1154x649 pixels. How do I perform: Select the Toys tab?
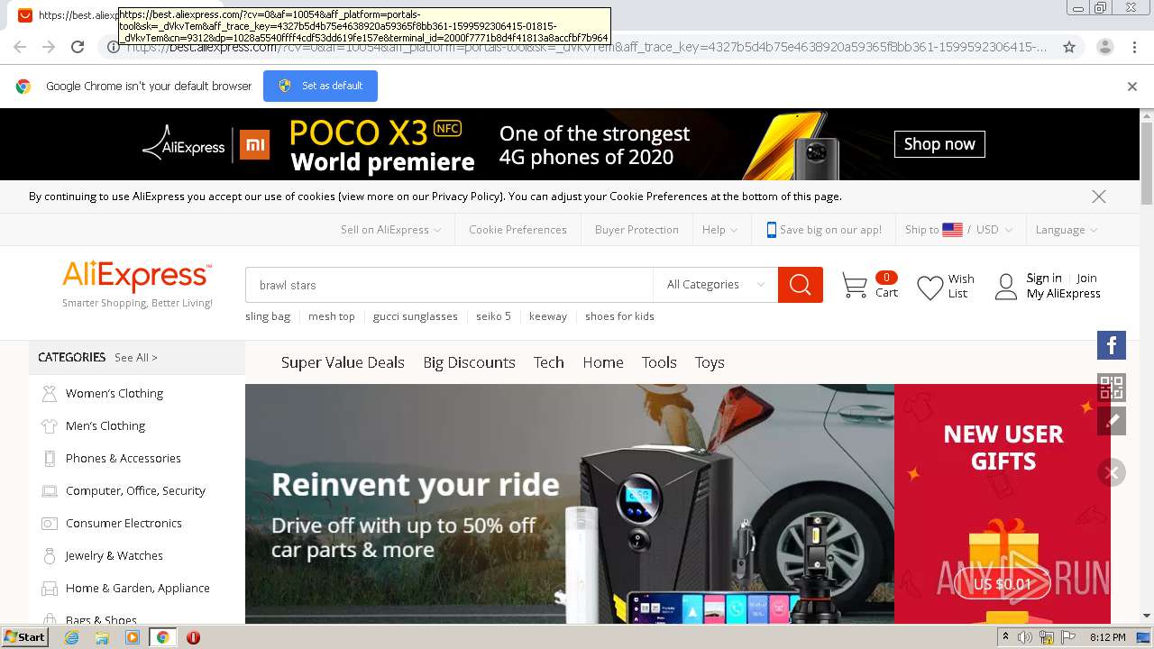(710, 362)
